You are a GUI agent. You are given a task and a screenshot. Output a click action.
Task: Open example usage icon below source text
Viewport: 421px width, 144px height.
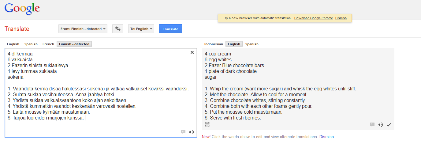(183, 132)
